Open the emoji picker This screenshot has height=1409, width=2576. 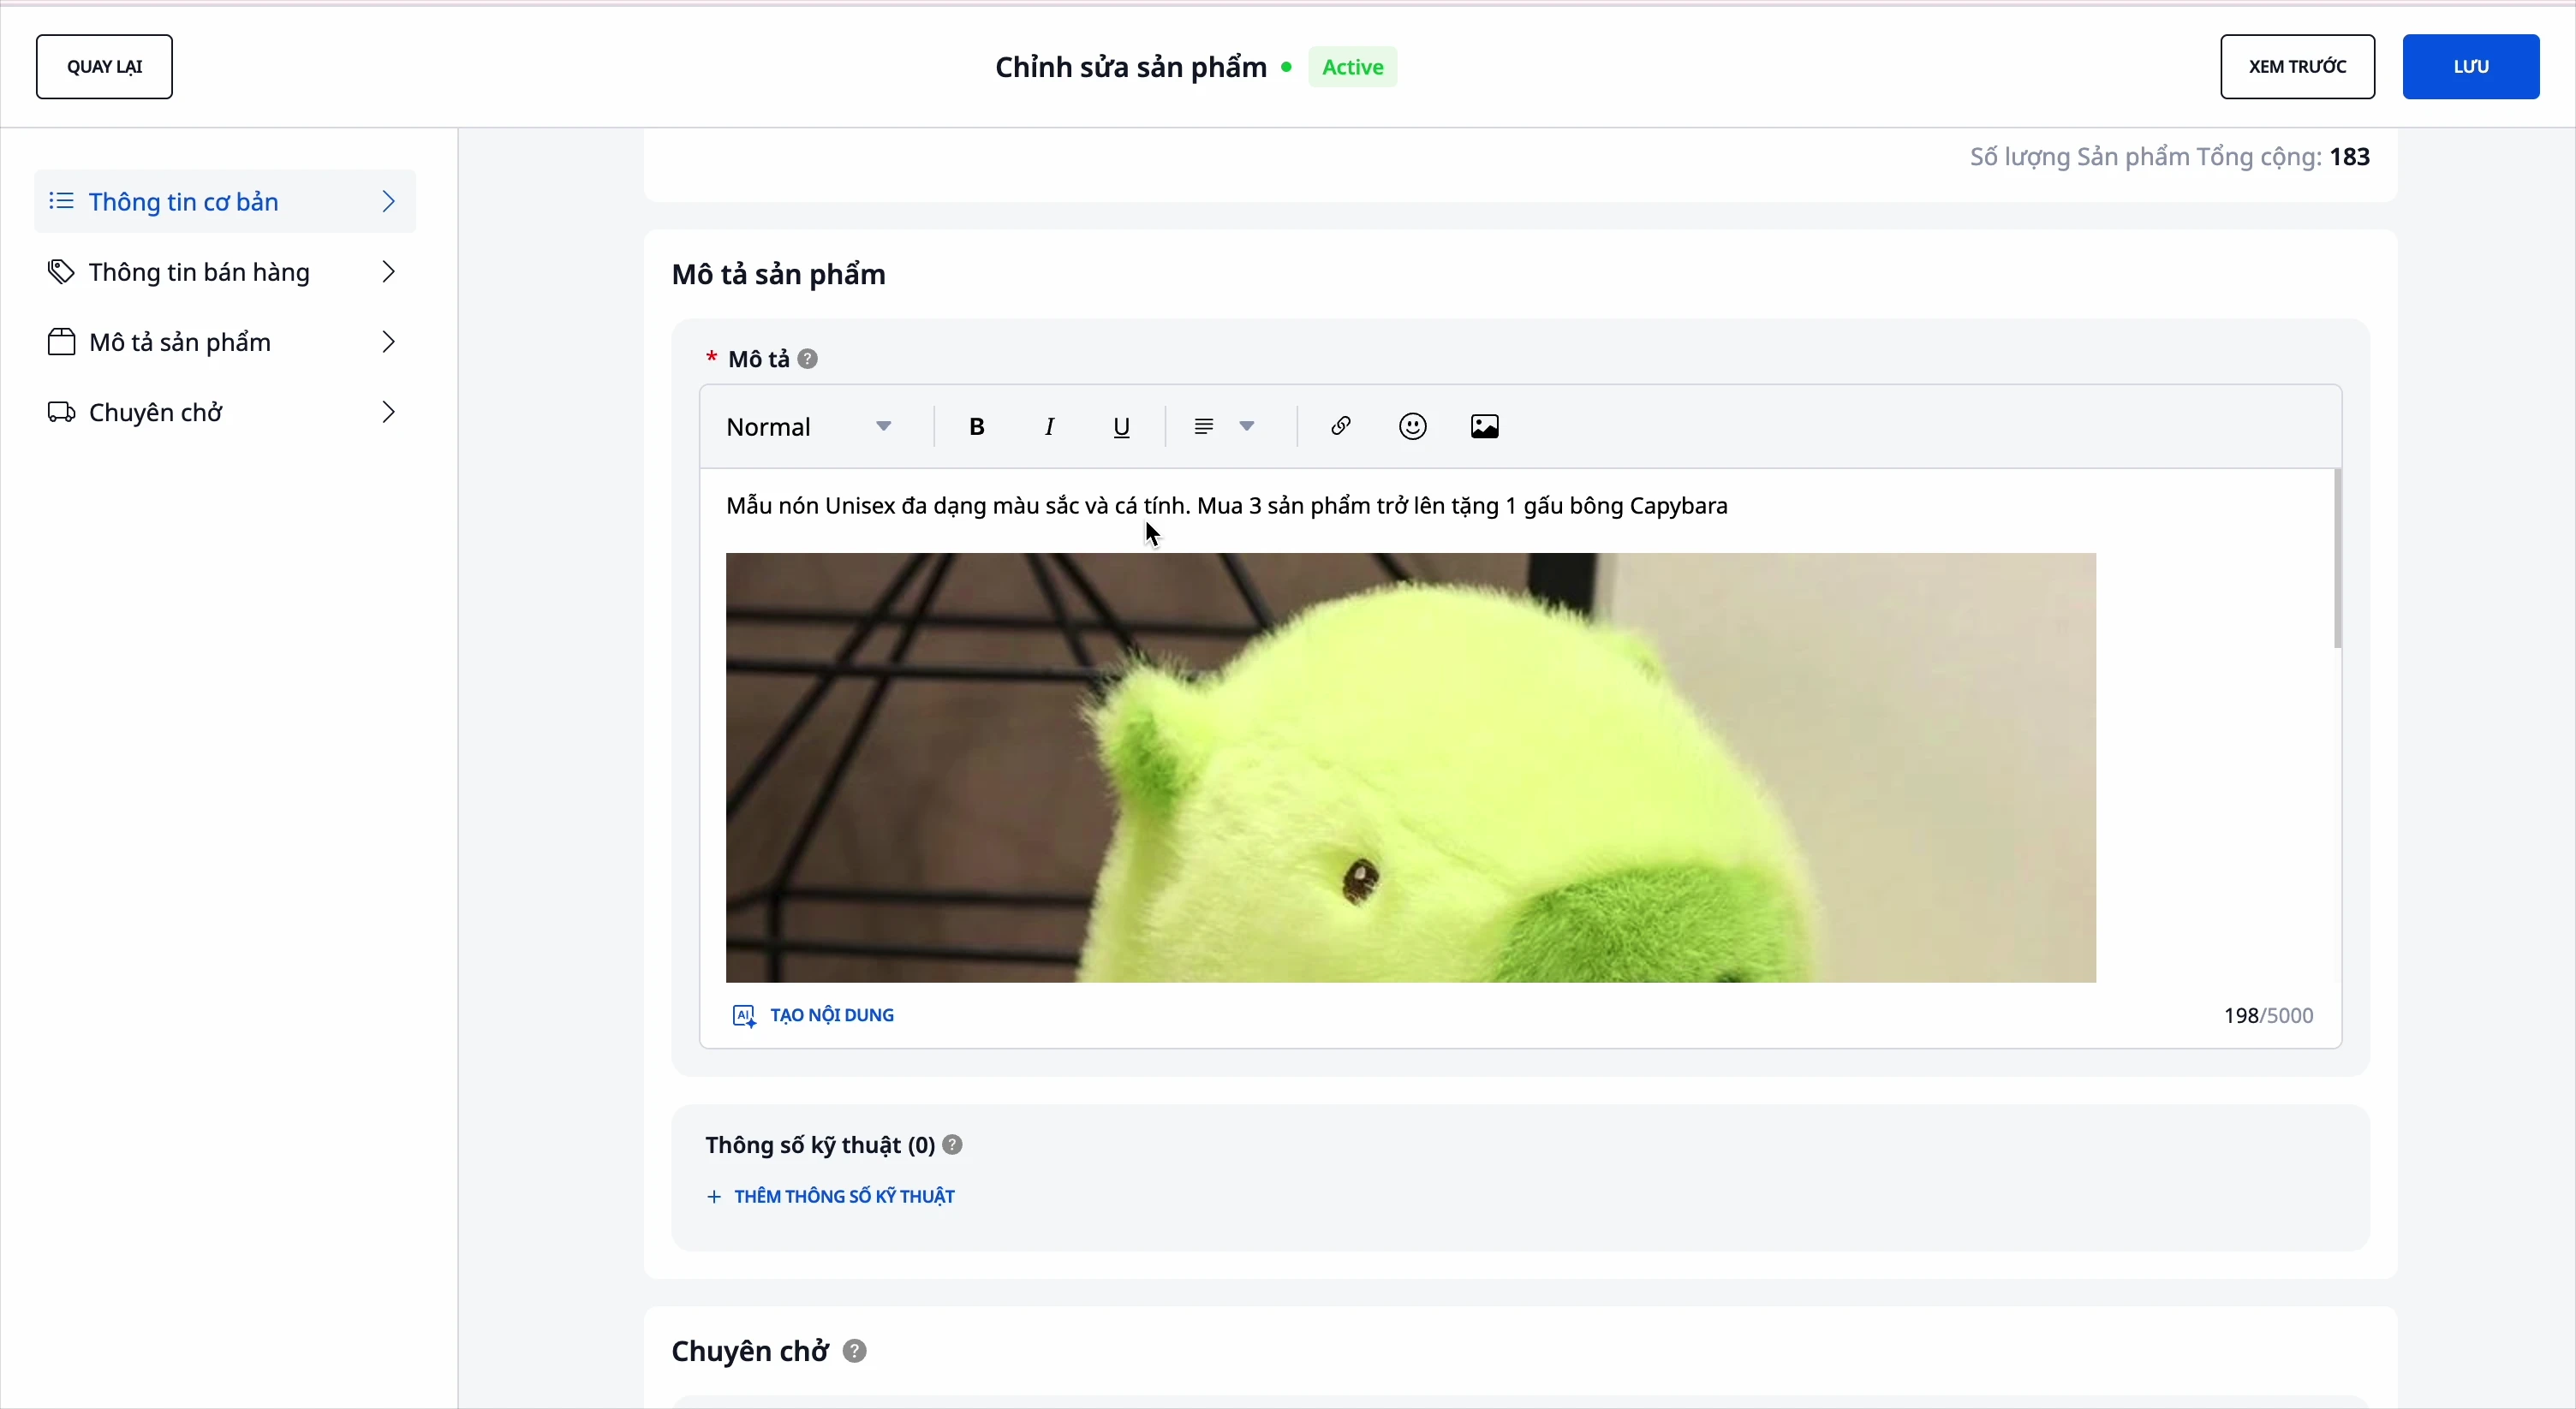click(1412, 425)
